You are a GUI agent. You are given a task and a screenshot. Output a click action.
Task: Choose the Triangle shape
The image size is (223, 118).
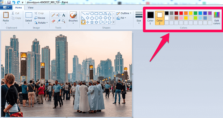pyautogui.click(x=110, y=14)
